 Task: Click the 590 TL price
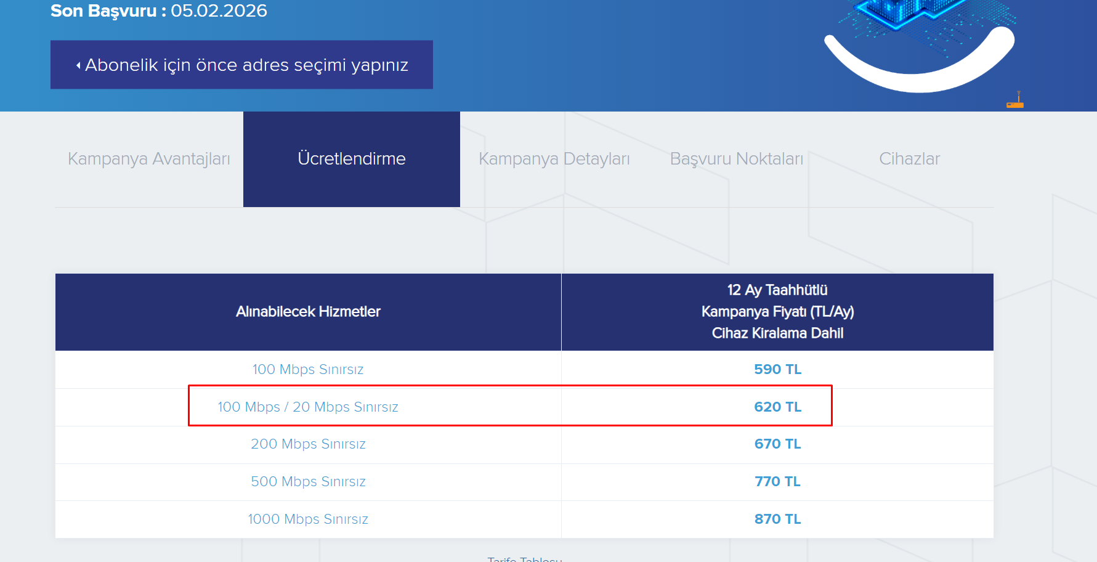tap(777, 370)
